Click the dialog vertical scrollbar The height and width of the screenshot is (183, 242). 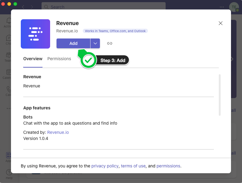point(220,95)
